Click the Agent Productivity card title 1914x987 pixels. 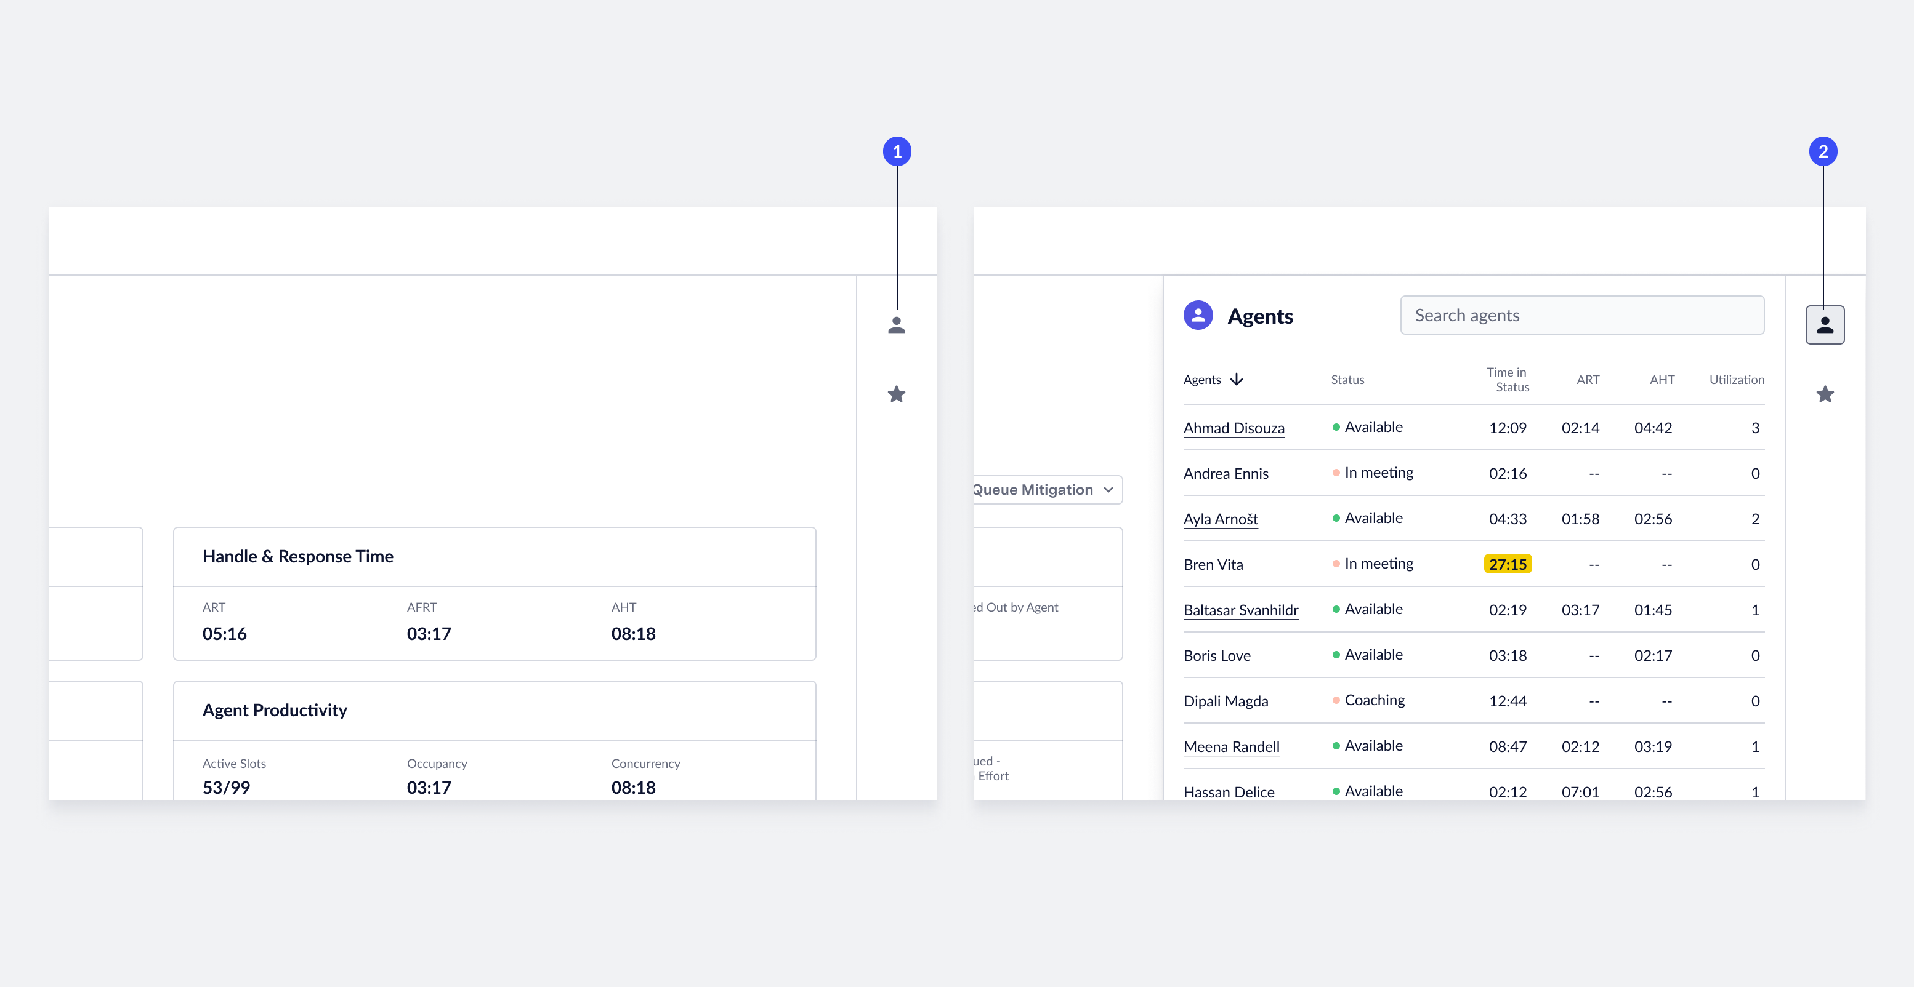[274, 710]
